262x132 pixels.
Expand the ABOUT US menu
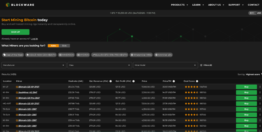click(x=216, y=5)
